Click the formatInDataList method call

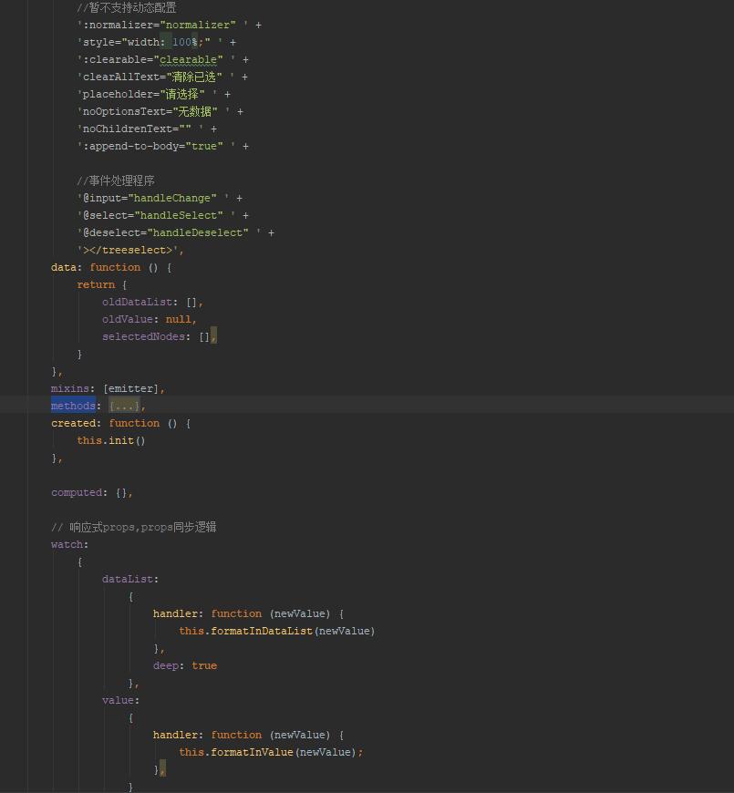(x=261, y=631)
